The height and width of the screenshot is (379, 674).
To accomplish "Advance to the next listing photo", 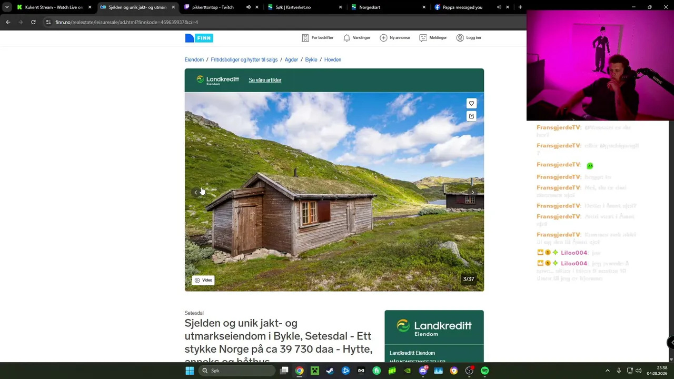I will (473, 192).
